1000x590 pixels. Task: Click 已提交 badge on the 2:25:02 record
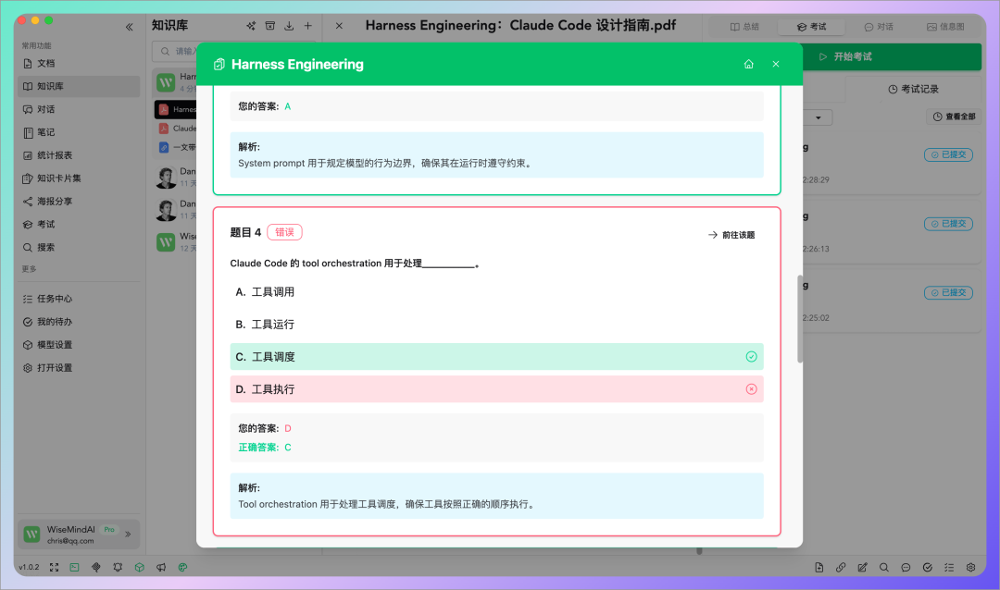tap(948, 292)
